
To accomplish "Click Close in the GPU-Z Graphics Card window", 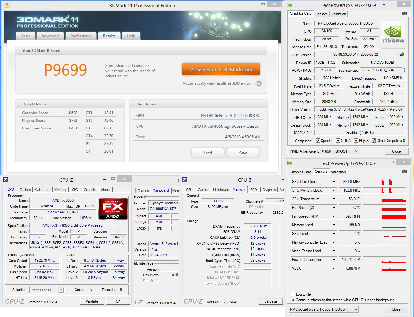I will point(396,151).
